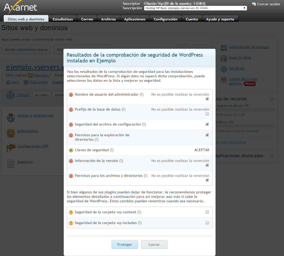Click the Cerrar button in dialog

(154, 244)
